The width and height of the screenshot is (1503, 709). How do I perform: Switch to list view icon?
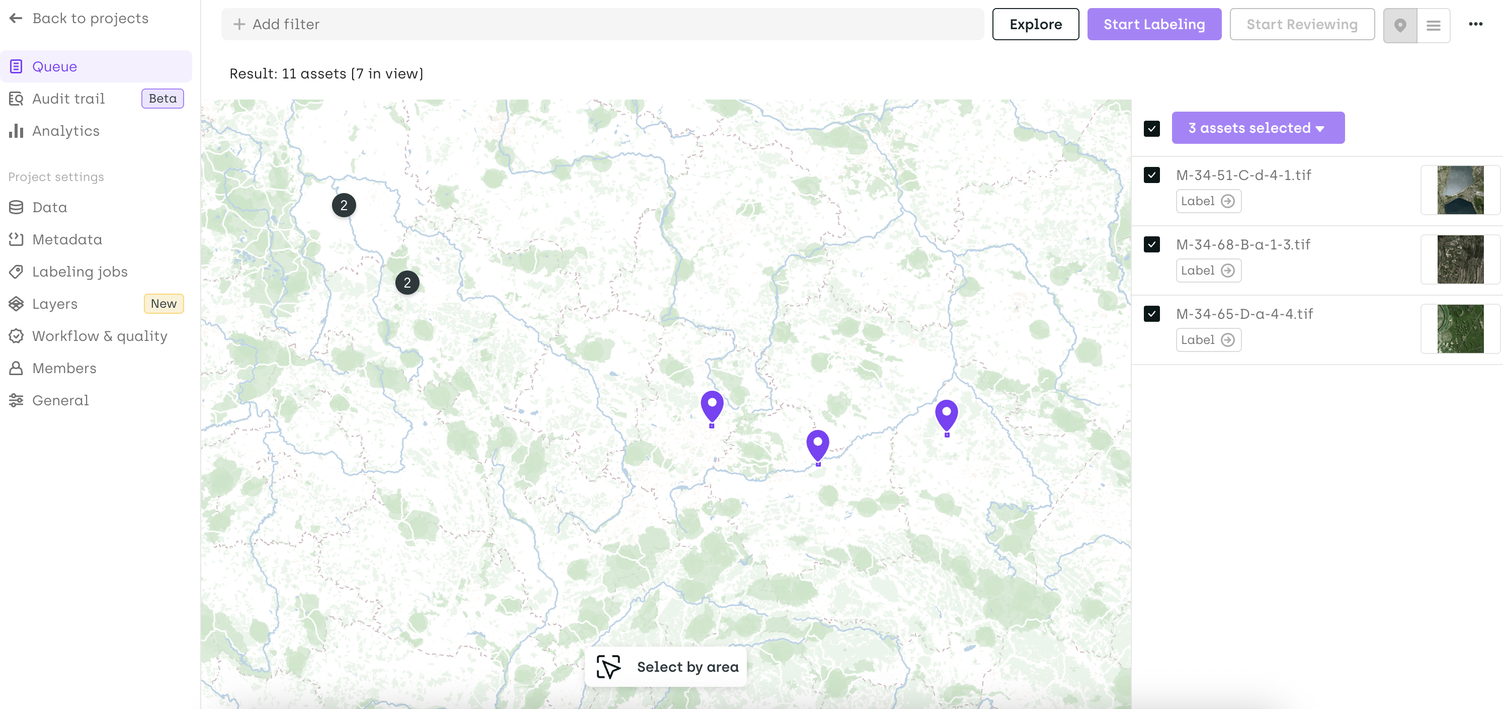[x=1433, y=25]
